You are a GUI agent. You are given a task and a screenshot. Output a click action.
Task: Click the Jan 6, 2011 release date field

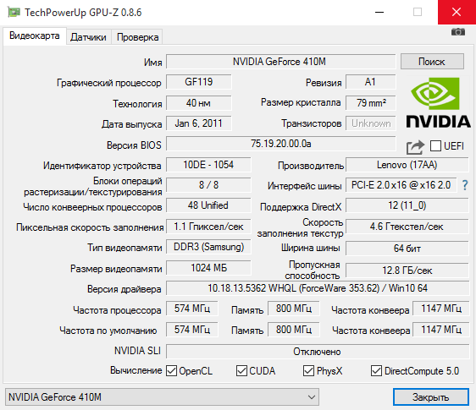click(199, 123)
